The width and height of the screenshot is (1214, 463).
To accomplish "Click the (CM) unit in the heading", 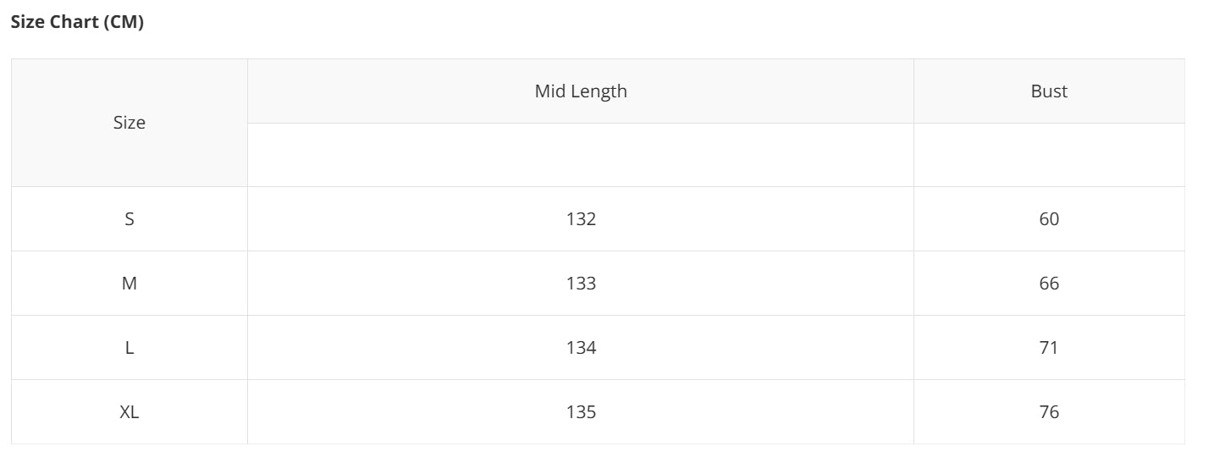I will click(124, 22).
